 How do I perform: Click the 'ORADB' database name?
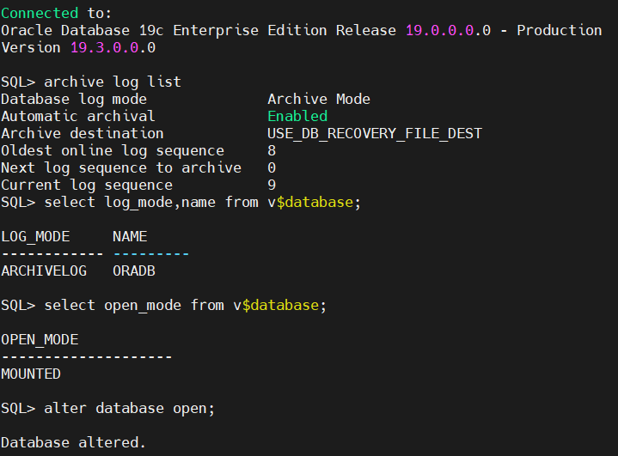click(134, 271)
